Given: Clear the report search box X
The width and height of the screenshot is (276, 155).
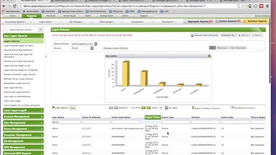Looking at the screenshot, I should click(x=40, y=30).
